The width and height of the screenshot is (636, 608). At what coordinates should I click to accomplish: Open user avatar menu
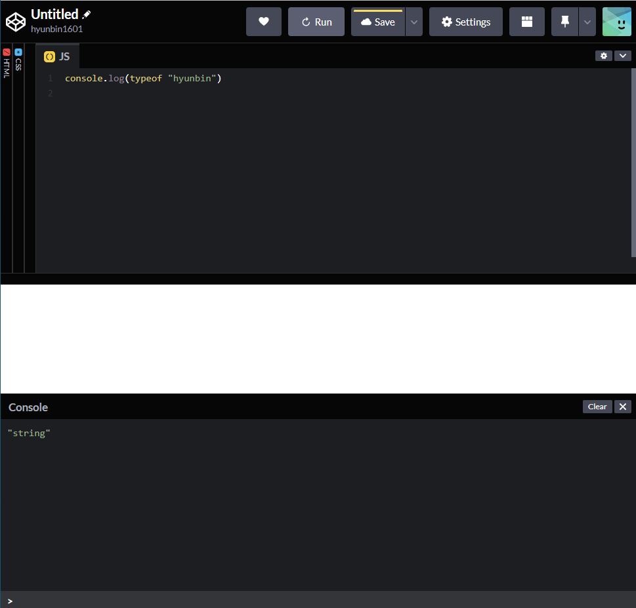point(617,22)
